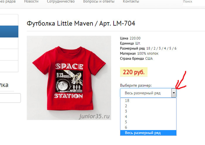Select size 18 from the list
205x145 pixels.
click(x=127, y=100)
